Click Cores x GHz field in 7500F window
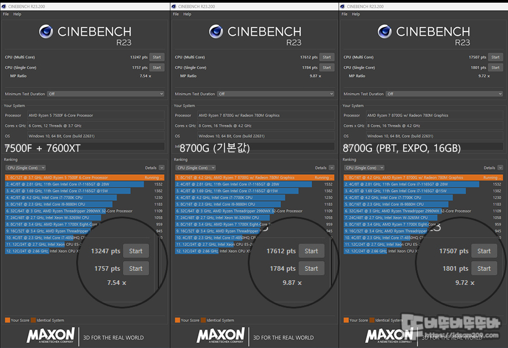The image size is (508, 348). pos(96,126)
